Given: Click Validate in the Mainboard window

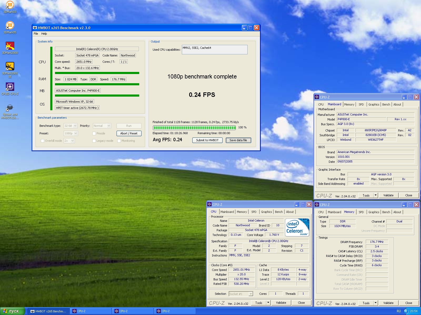Looking at the screenshot, I should coord(388,195).
